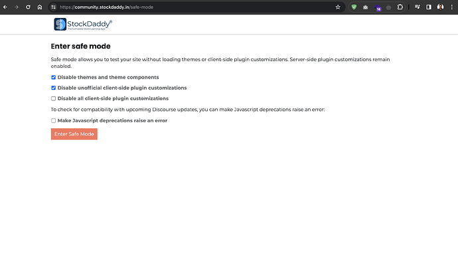This screenshot has width=458, height=266.
Task: Open the purple extension with badge 16
Action: 378,7
